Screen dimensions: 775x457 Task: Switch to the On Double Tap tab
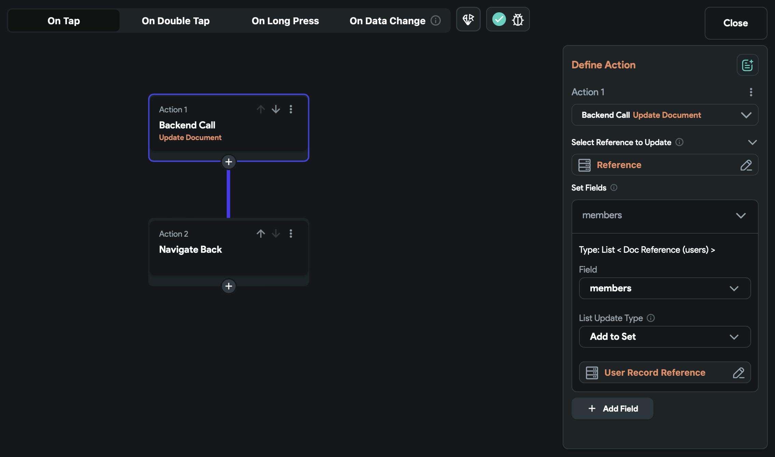coord(175,21)
